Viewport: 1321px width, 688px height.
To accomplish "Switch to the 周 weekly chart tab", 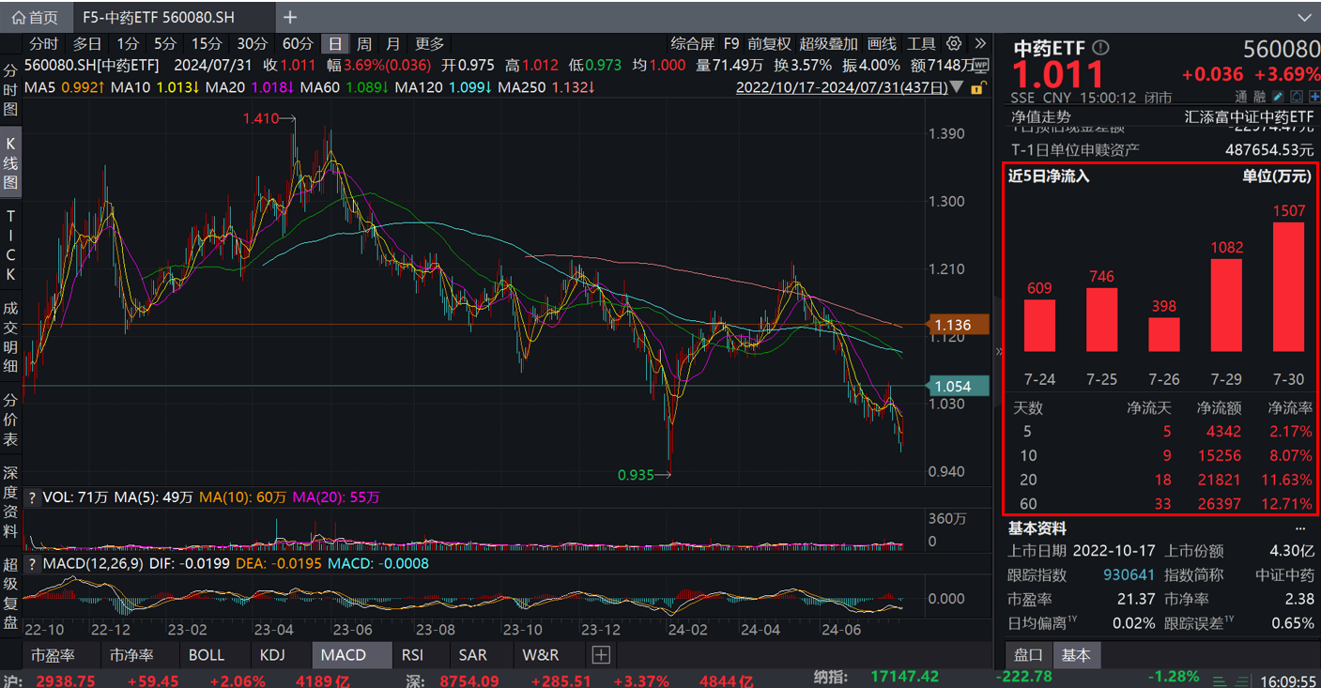I will tap(364, 43).
